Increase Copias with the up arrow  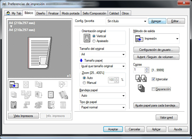coord(147,69)
